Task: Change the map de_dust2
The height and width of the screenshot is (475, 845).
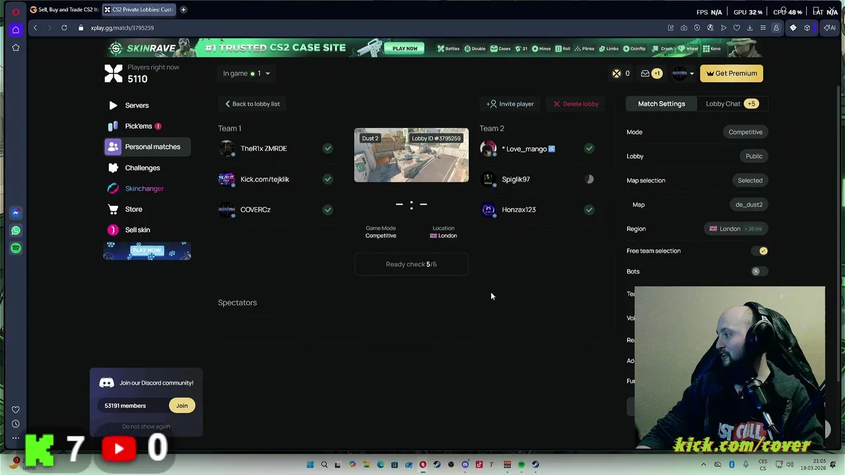Action: pos(749,205)
